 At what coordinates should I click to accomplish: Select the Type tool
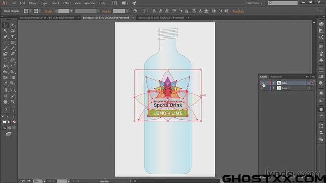[13, 37]
